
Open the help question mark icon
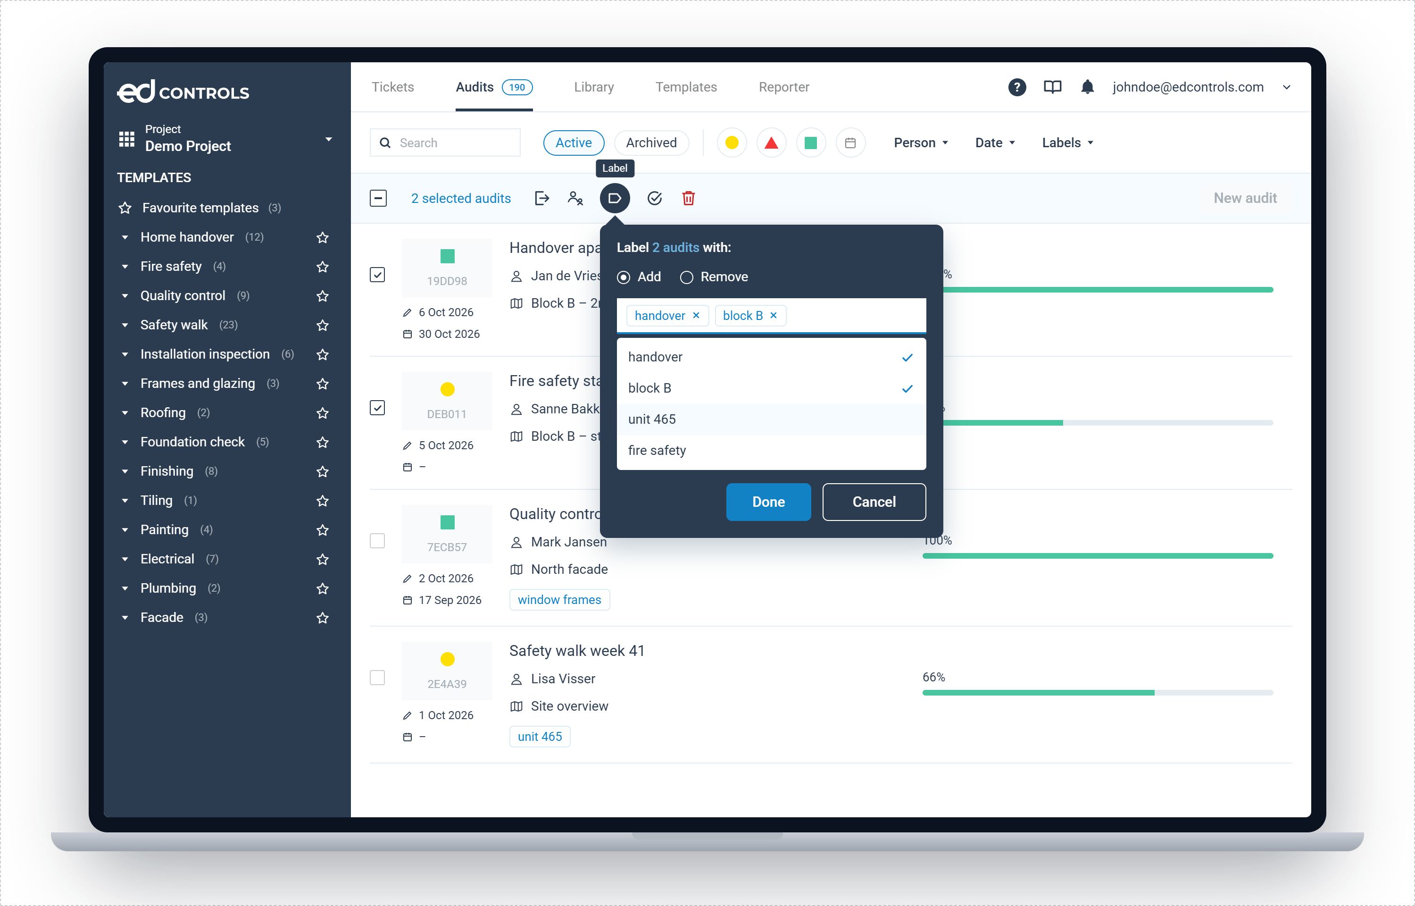1017,87
